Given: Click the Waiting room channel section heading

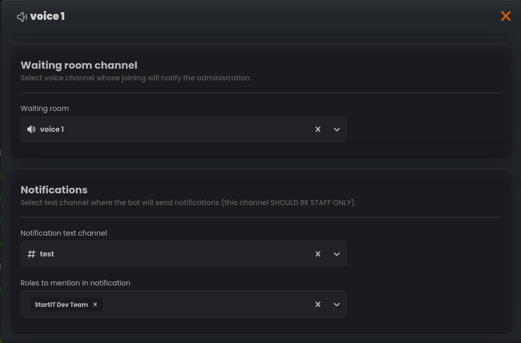Looking at the screenshot, I should click(x=79, y=65).
